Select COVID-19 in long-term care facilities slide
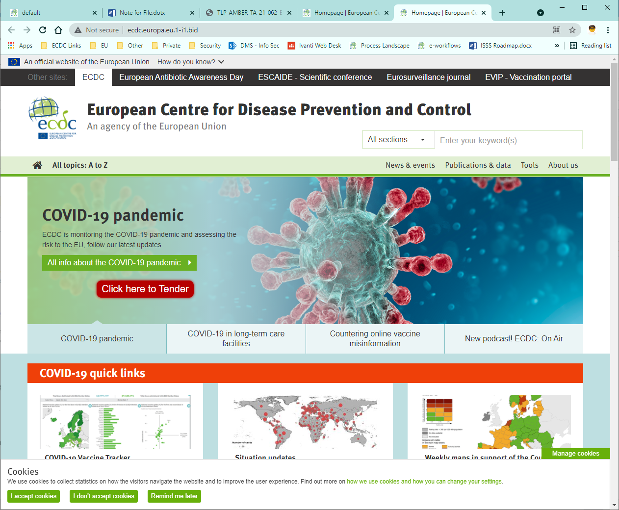Viewport: 619px width, 510px height. [236, 338]
